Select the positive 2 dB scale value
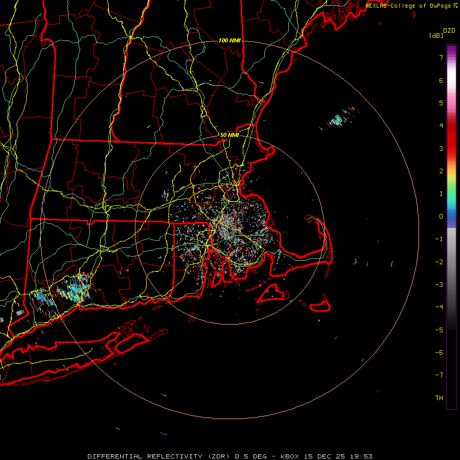The image size is (460, 460). tap(441, 171)
